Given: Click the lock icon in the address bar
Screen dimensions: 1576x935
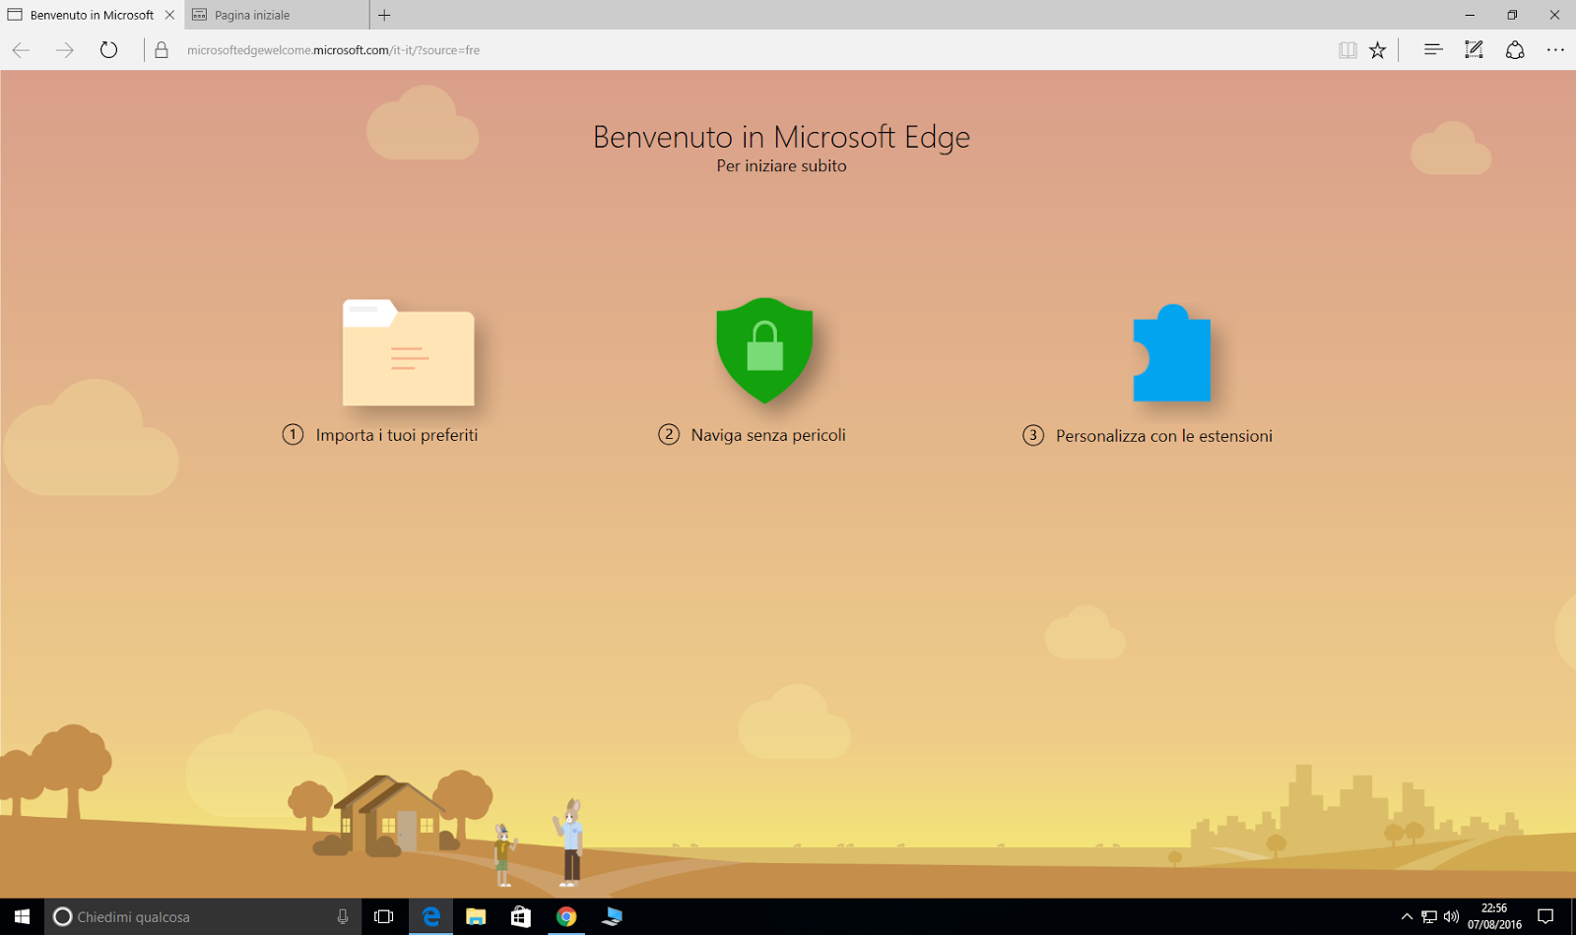Looking at the screenshot, I should 162,50.
